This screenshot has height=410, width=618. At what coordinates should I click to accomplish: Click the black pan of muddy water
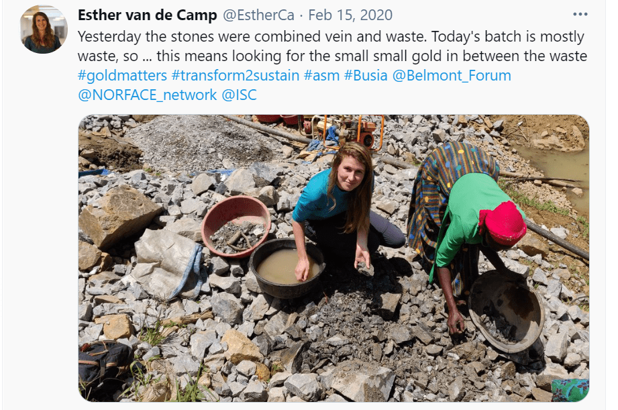coord(287,268)
